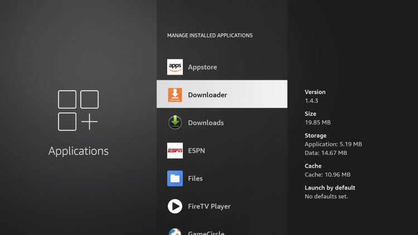Click the Applications title label
The image size is (418, 235).
79,151
